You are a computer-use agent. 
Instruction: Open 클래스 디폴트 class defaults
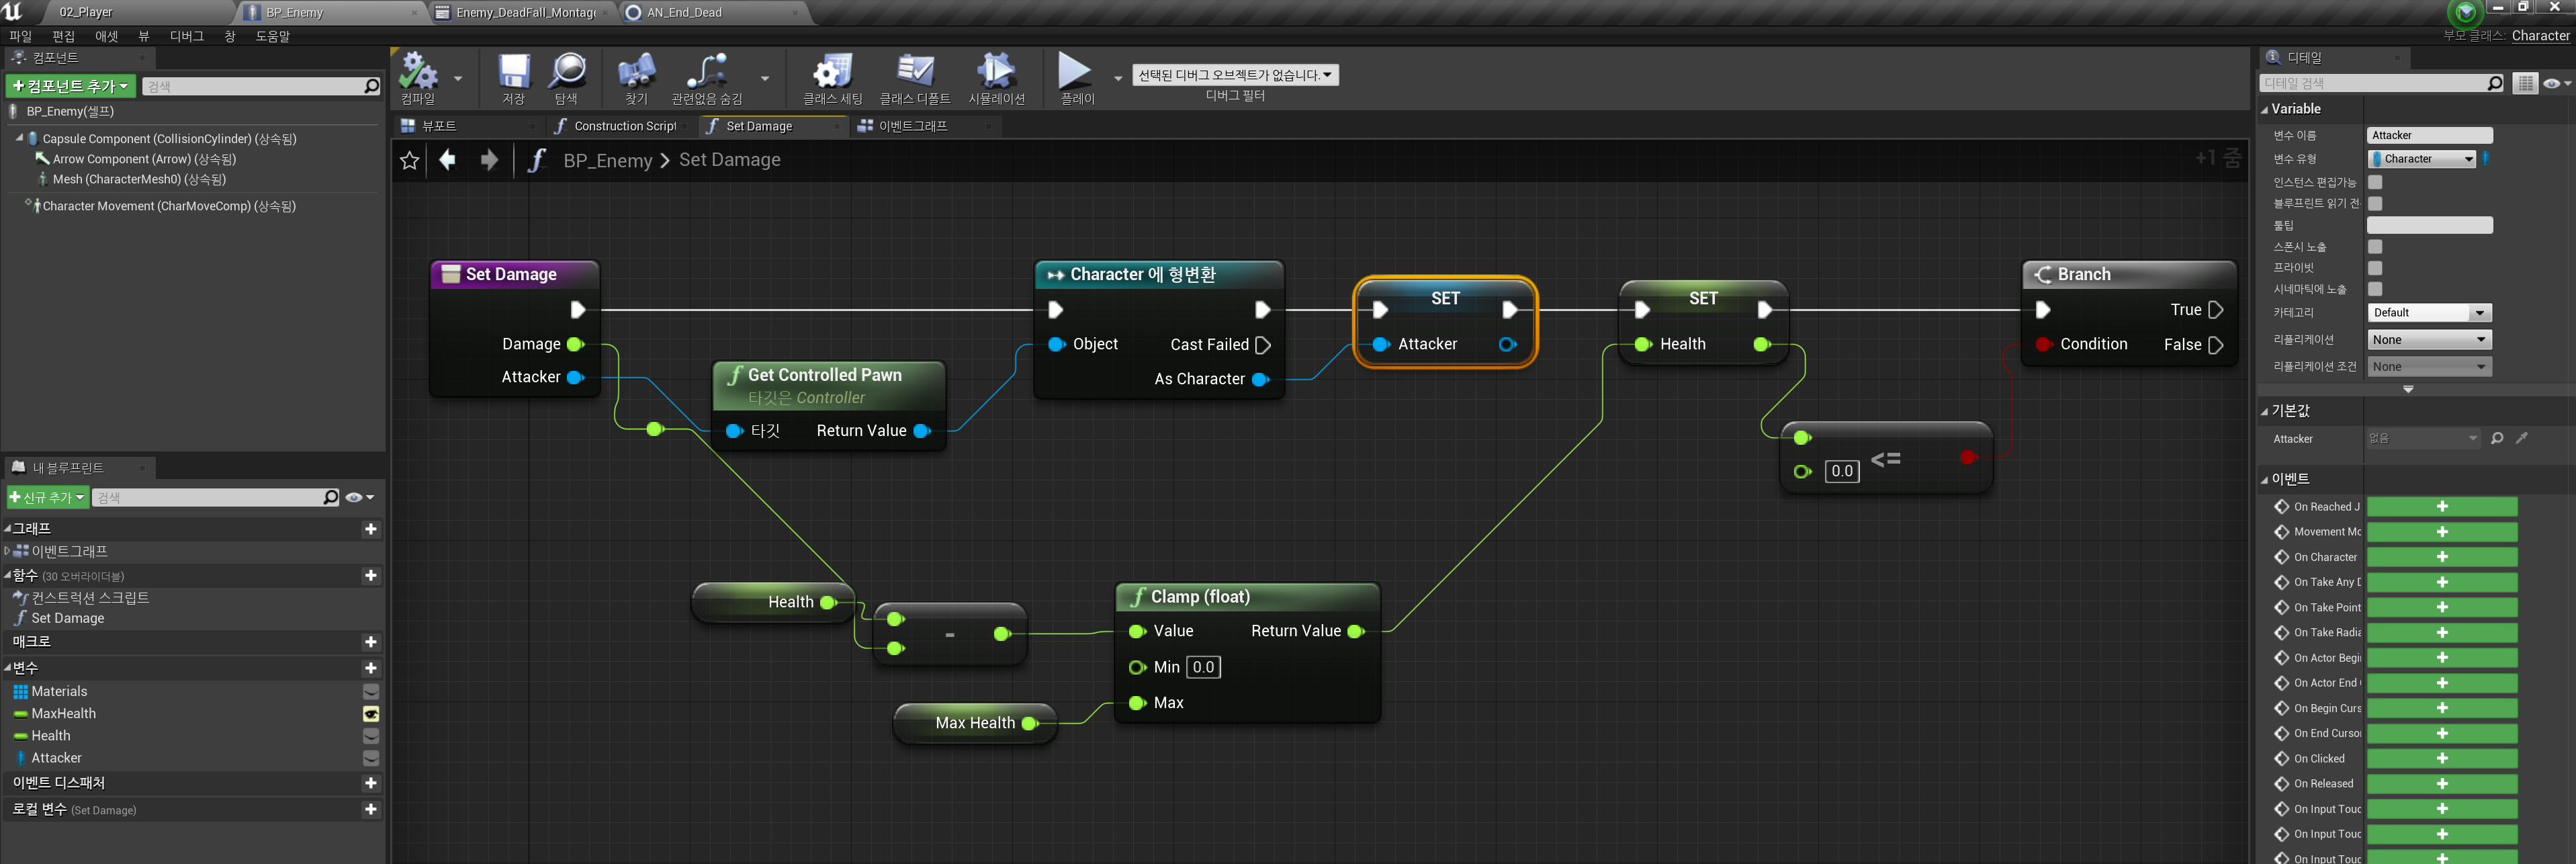[915, 77]
